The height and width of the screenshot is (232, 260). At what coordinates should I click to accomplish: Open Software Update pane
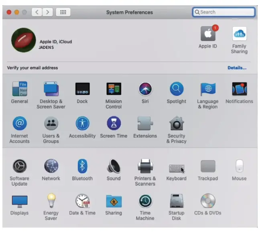[20, 166]
